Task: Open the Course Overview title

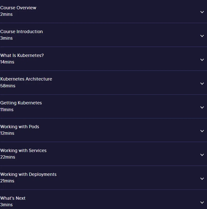Action: point(18,8)
